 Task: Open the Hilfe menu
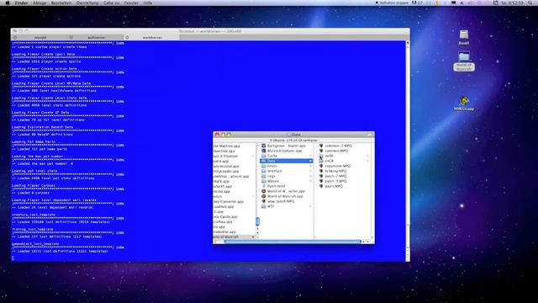click(148, 3)
